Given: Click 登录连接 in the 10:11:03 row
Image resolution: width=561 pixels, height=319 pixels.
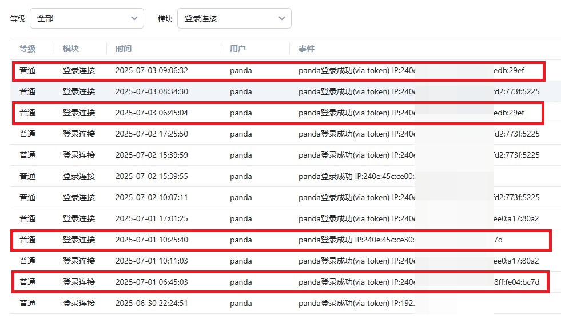Looking at the screenshot, I should [79, 260].
